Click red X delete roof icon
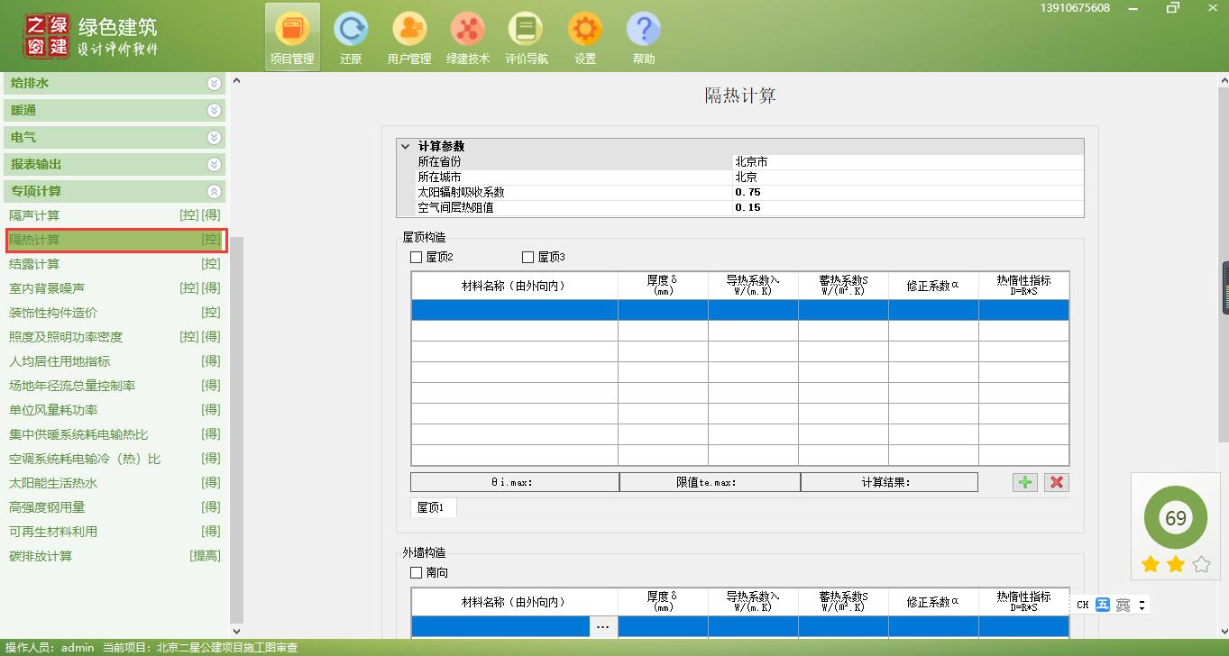Image resolution: width=1229 pixels, height=656 pixels. [x=1057, y=482]
